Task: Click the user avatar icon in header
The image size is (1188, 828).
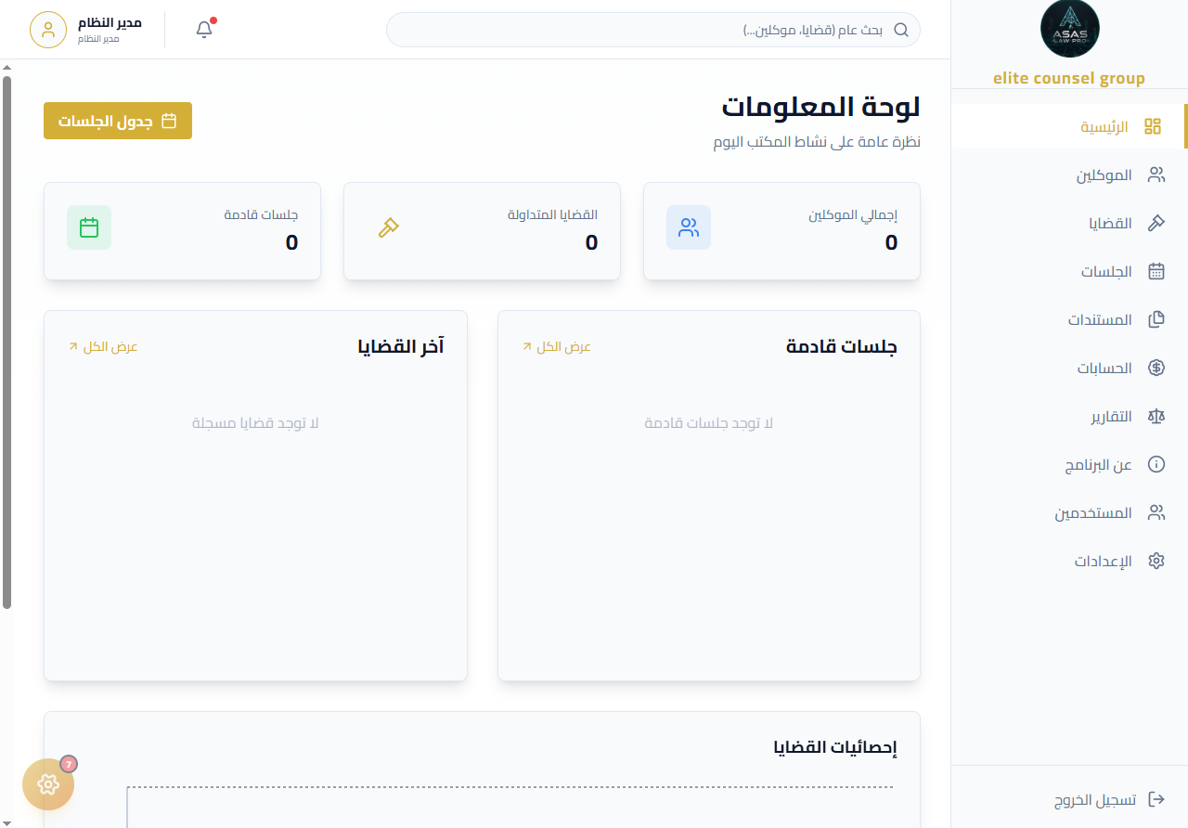Action: 48,30
